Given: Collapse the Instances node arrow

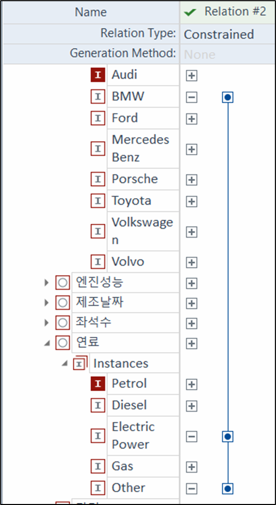Looking at the screenshot, I should tap(65, 363).
